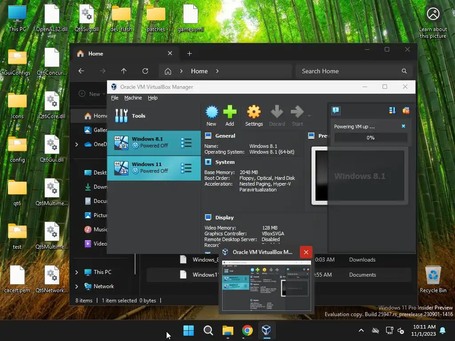
Task: Open Windows 8.1 VM list menu icon
Action: tap(186, 143)
